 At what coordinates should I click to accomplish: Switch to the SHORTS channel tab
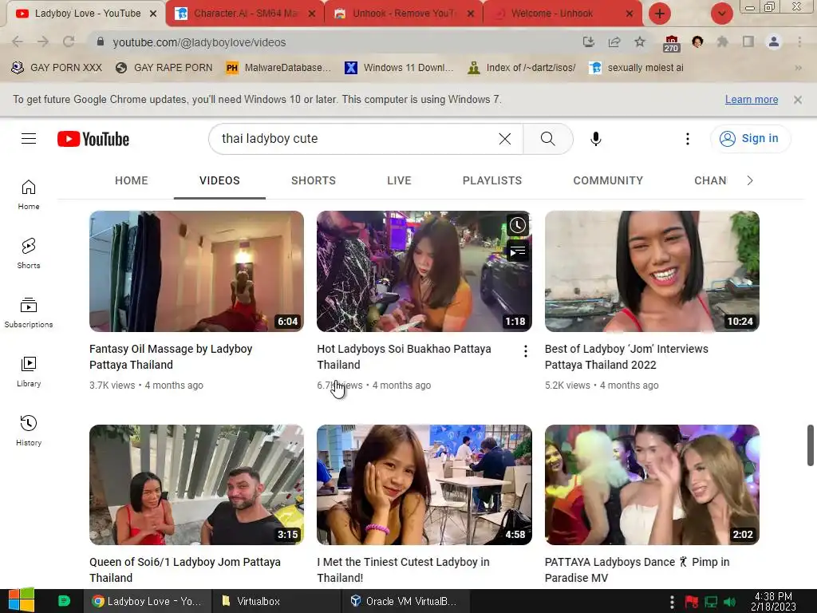pyautogui.click(x=313, y=180)
